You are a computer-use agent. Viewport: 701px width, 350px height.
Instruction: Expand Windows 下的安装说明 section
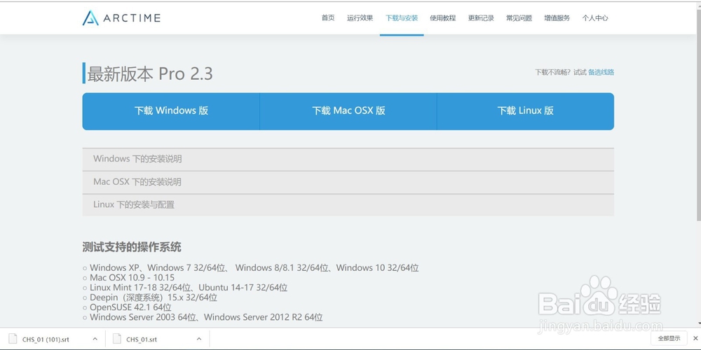(x=348, y=159)
